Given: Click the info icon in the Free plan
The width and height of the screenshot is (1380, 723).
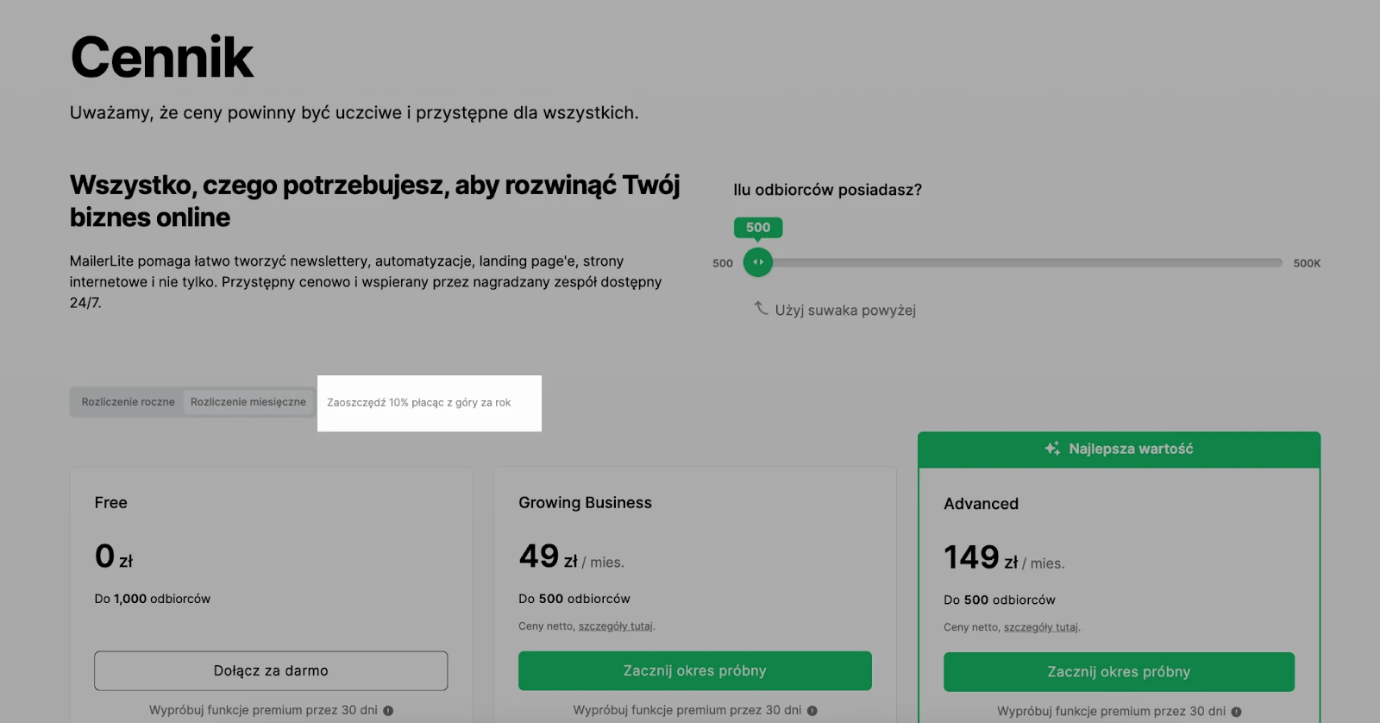Looking at the screenshot, I should coord(388,711).
